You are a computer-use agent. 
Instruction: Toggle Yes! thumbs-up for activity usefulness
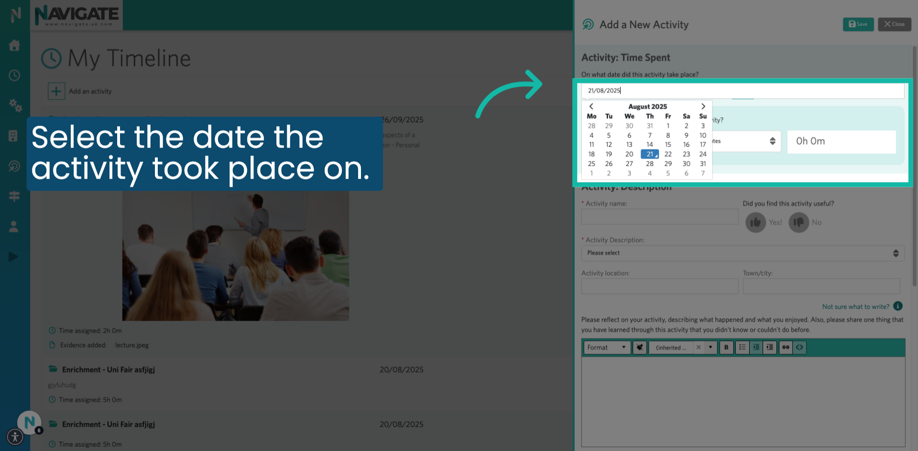click(x=756, y=222)
